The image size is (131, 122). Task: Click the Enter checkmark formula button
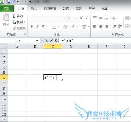51,41
